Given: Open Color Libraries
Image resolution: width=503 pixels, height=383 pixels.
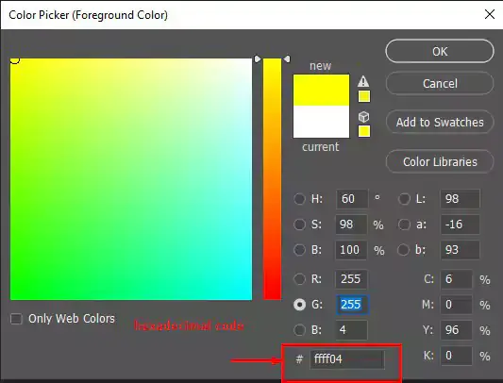Looking at the screenshot, I should 440,162.
